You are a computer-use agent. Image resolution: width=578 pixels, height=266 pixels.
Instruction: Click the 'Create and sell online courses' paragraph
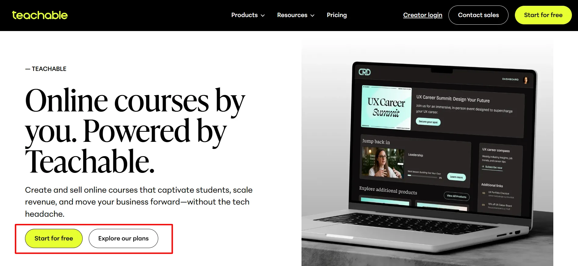tap(139, 202)
